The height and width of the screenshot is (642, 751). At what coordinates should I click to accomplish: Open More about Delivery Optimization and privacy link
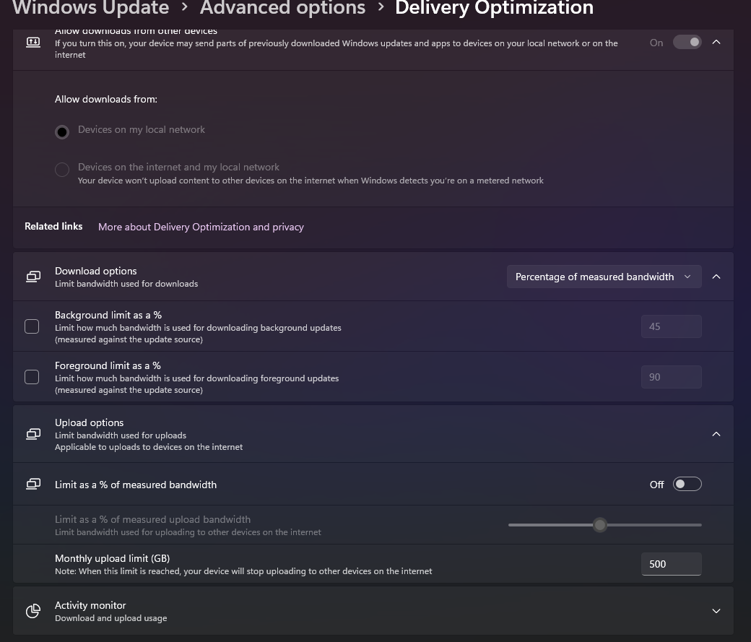coord(201,227)
